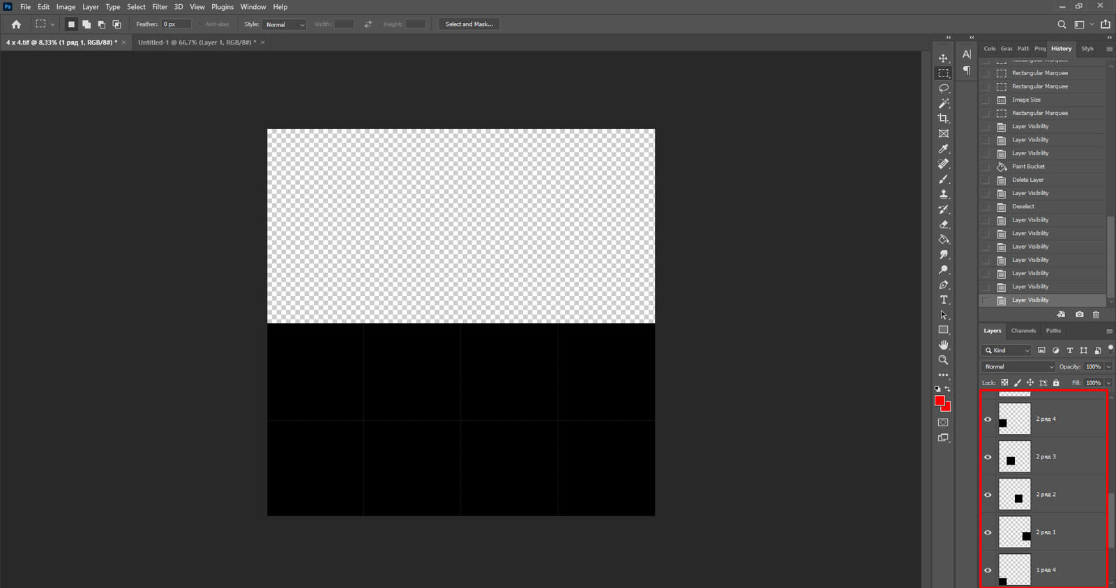The image size is (1116, 588).
Task: Select the Rectangle shape tool
Action: coord(943,330)
